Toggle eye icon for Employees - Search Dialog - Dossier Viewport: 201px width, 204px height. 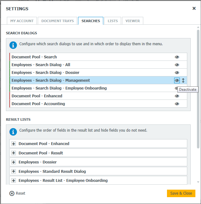coord(177,73)
